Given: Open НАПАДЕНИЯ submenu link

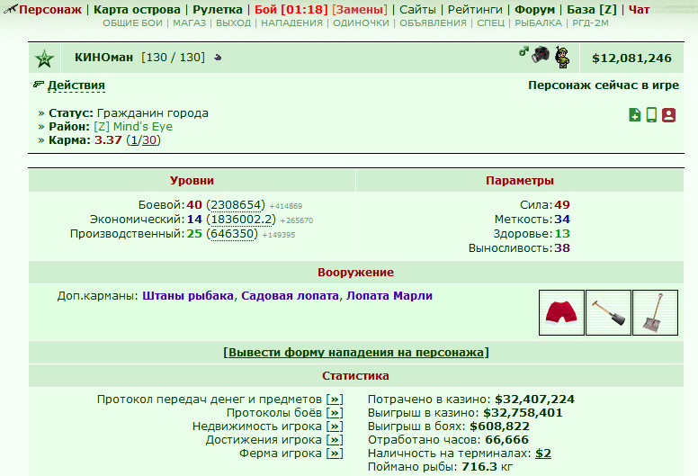Looking at the screenshot, I should point(291,23).
